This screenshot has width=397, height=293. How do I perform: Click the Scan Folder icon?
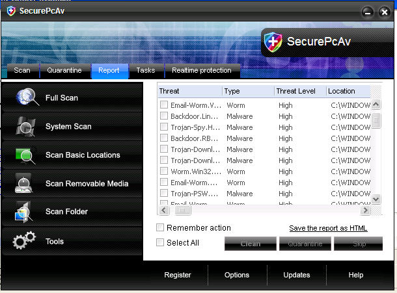23,212
